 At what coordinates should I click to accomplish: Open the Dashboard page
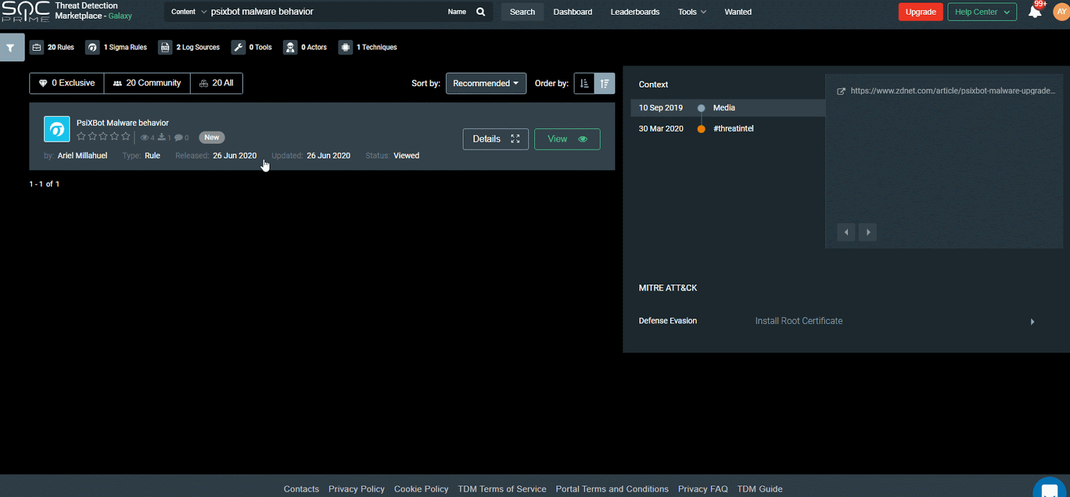coord(572,12)
